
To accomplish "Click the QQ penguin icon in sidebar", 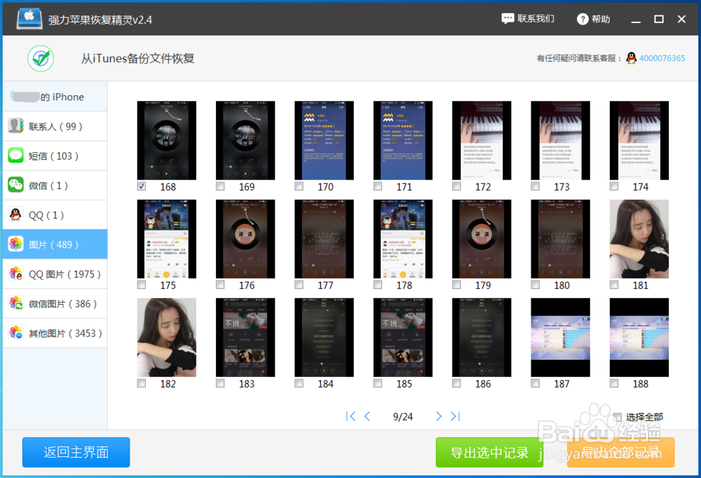I will click(x=15, y=214).
